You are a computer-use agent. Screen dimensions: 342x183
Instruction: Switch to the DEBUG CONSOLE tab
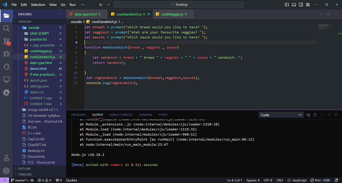click(121, 115)
